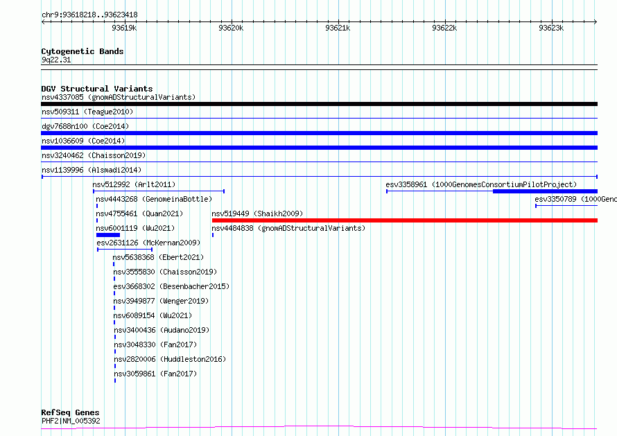Select the esv2631126 variant span line
Image resolution: width=617 pixels, height=436 pixels.
[x=125, y=250]
